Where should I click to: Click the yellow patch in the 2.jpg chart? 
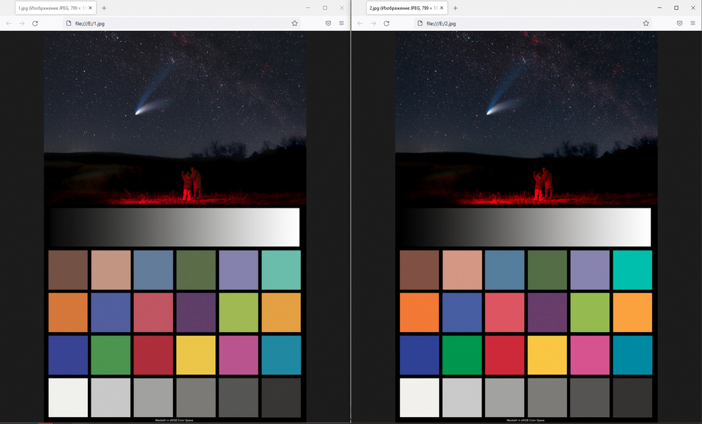(547, 355)
